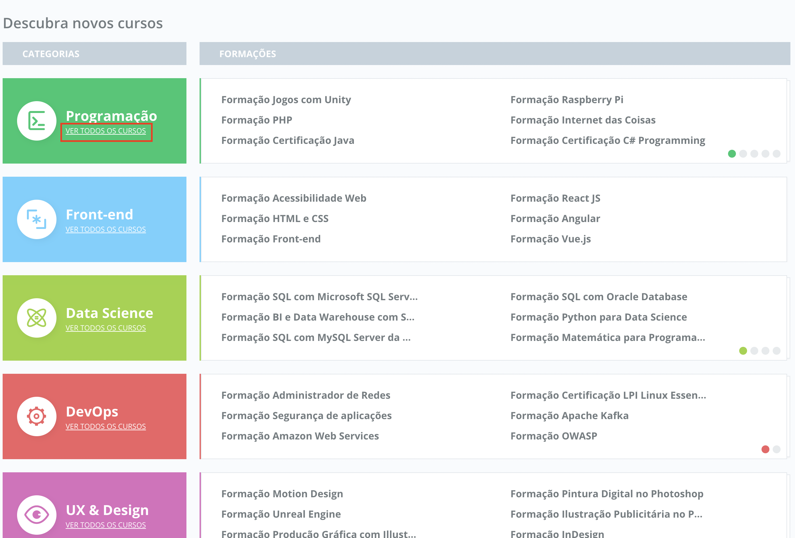
Task: Open VER TODOS OS CURSOS under Front-end
Action: 106,230
